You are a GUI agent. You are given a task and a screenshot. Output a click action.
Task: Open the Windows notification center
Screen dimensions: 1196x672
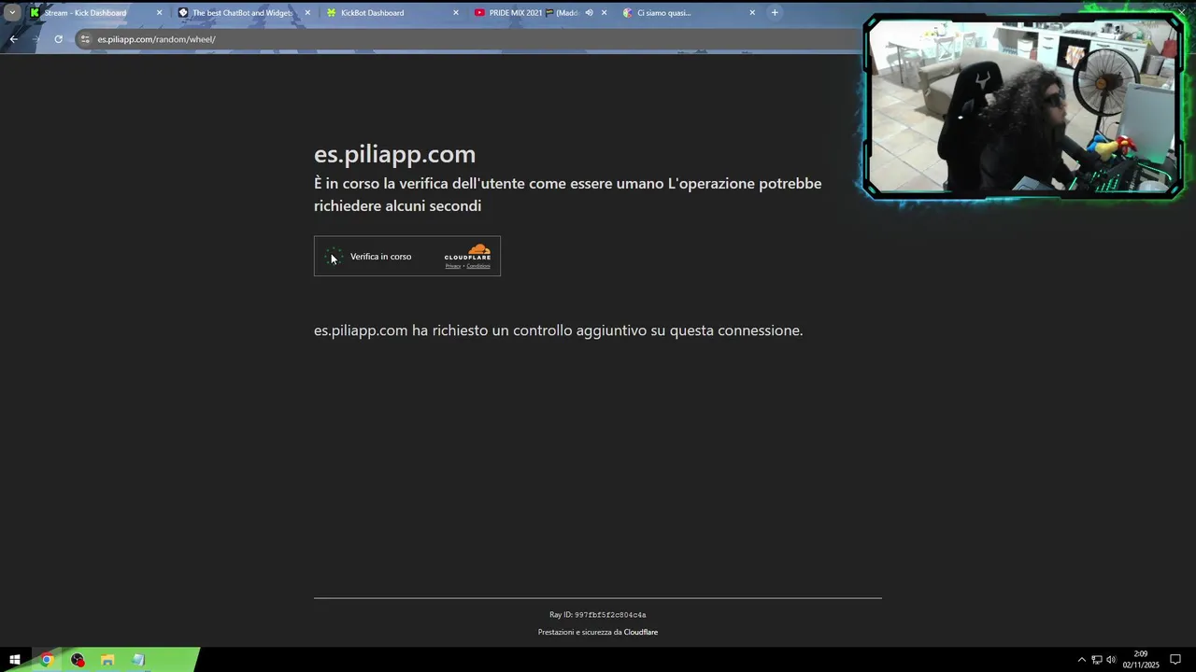(x=1175, y=660)
